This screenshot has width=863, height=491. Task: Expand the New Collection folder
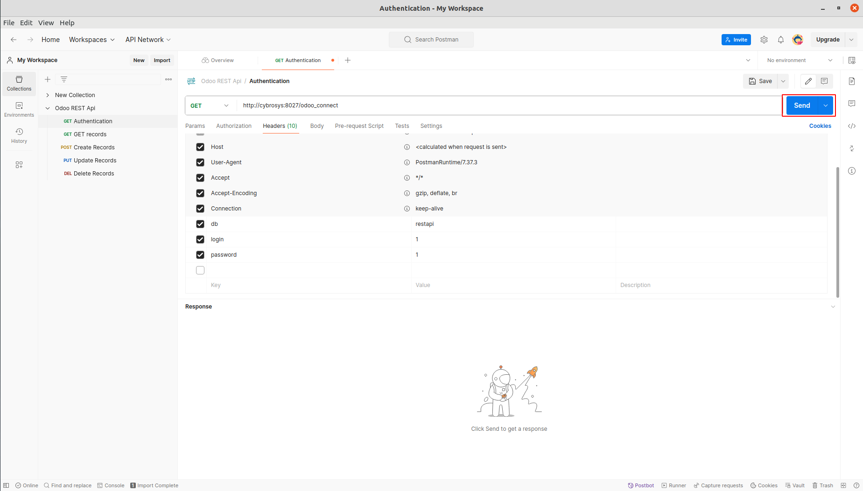(48, 95)
